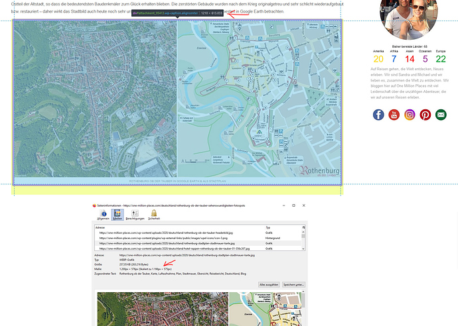Click the Asien count 14
Image resolution: width=458 pixels, height=326 pixels.
click(x=410, y=59)
